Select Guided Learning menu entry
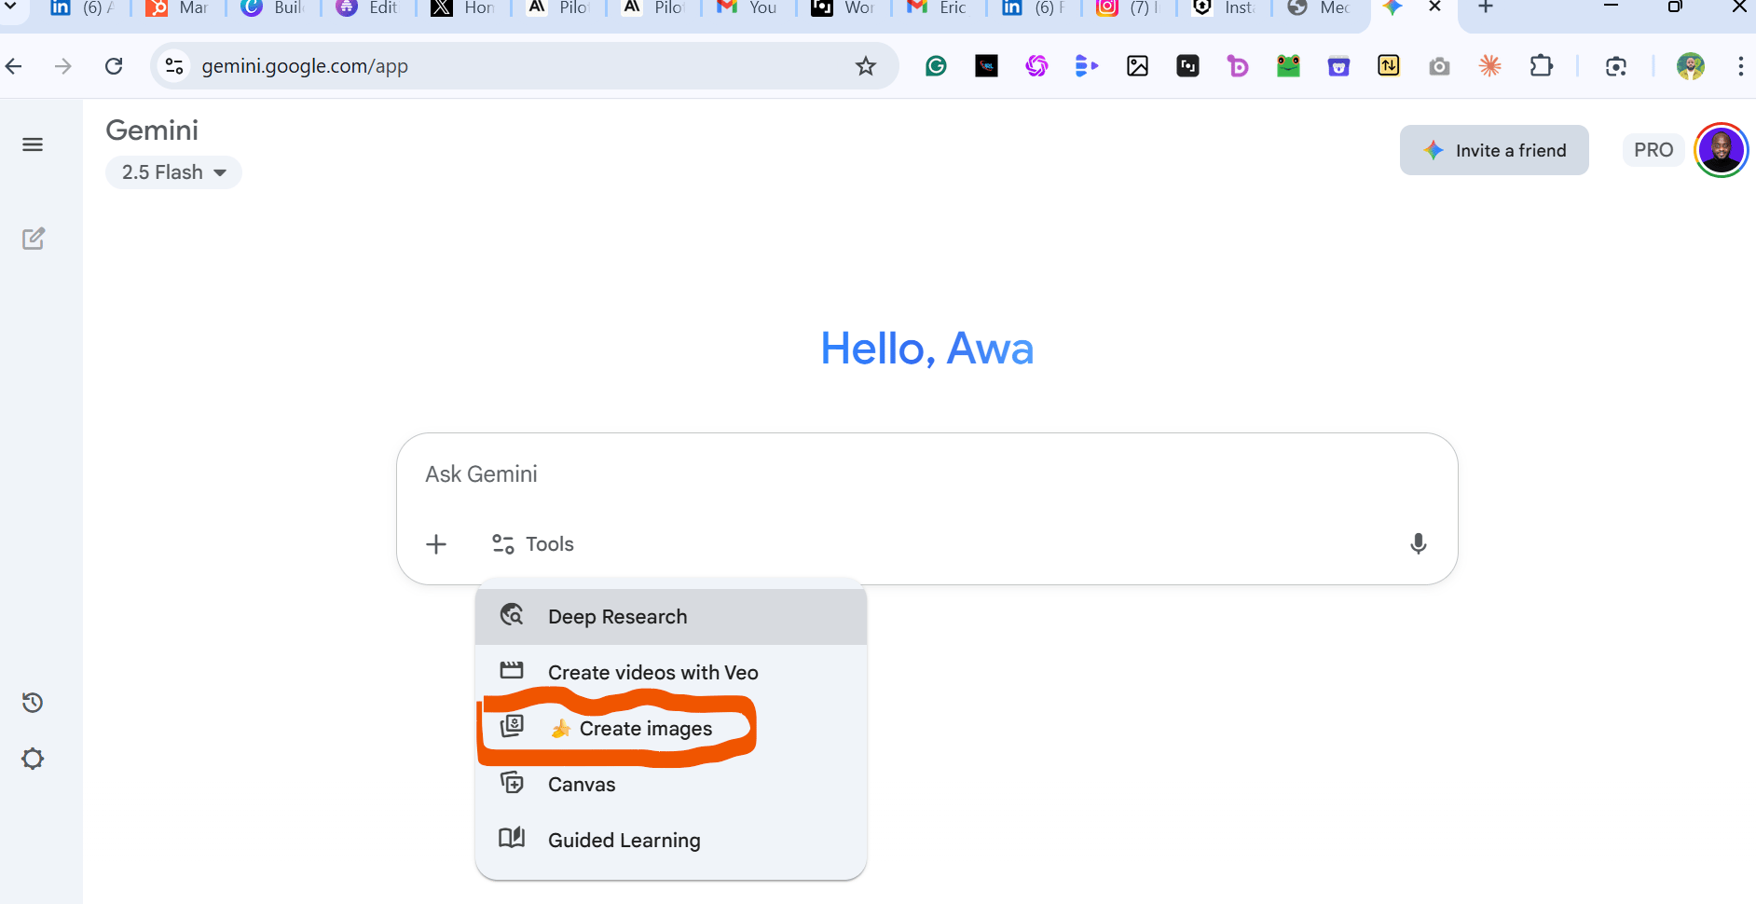1756x904 pixels. [x=671, y=841]
